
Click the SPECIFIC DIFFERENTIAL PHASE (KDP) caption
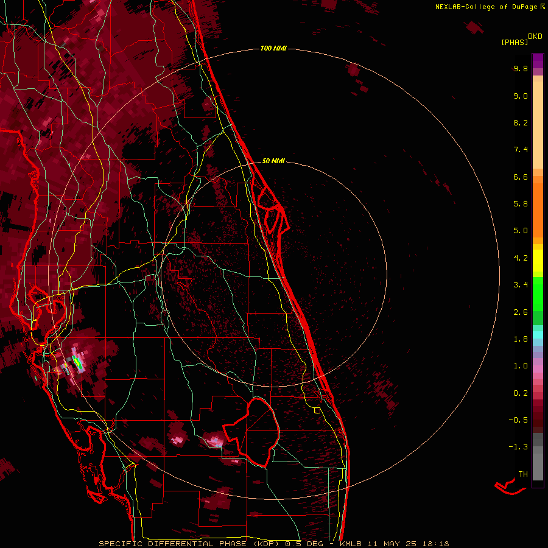point(191,544)
